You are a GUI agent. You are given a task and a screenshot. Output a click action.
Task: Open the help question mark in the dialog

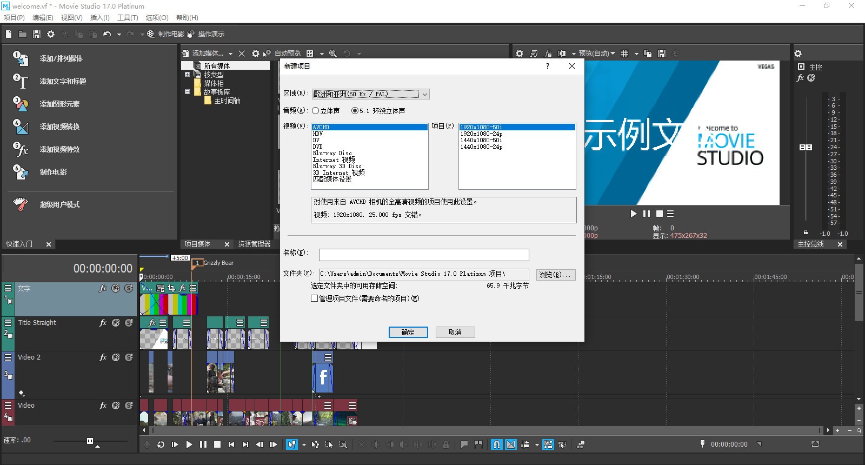point(547,66)
